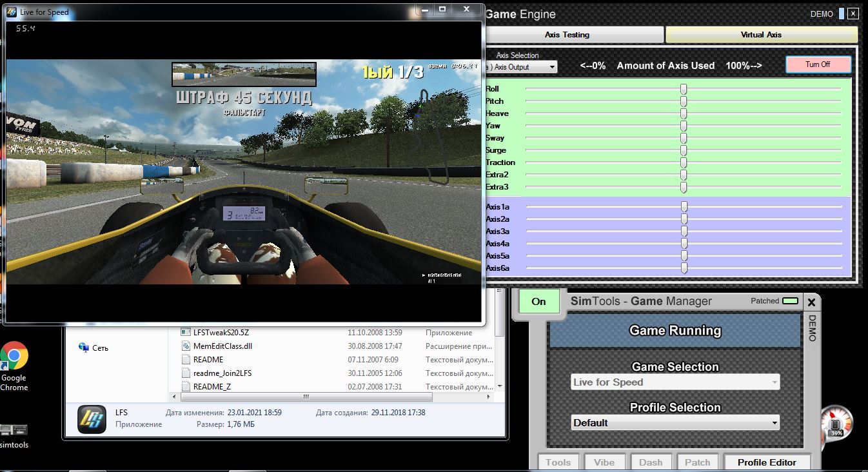Click the Axis4a slider
Viewport: 868px width, 472px height.
click(684, 244)
